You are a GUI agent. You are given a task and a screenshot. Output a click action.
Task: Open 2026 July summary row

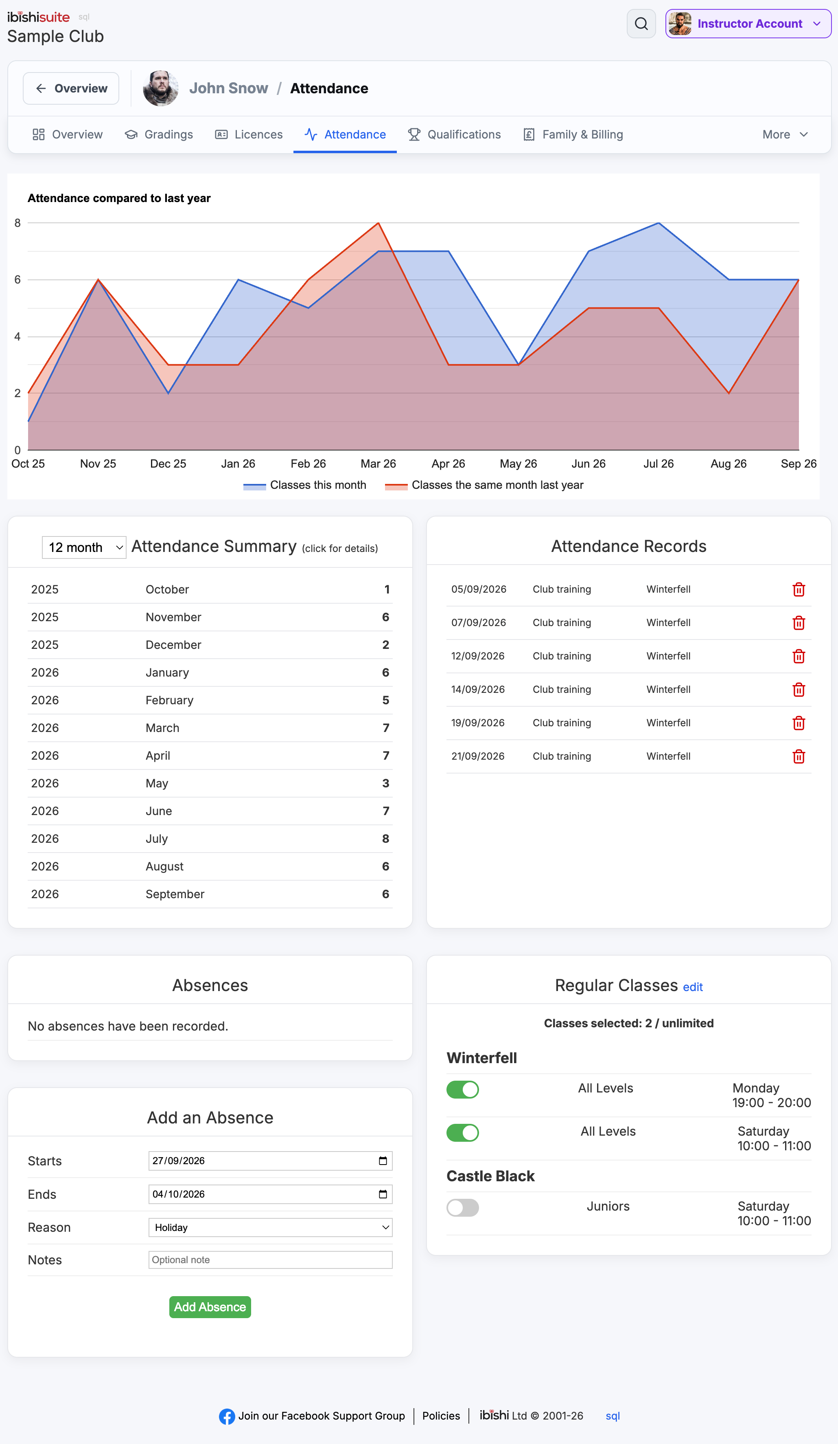pos(210,838)
